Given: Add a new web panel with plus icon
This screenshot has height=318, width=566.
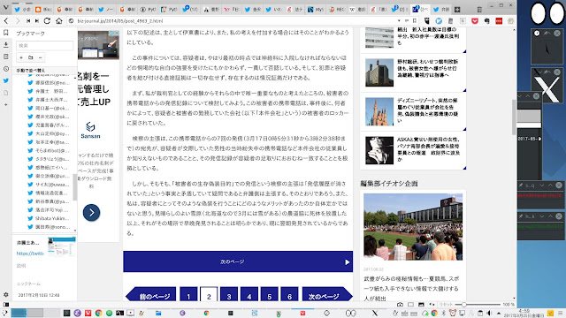Looking at the screenshot, I should 6,104.
